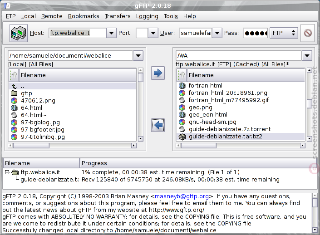Click the remote list vertical scrollbar thumb
This screenshot has height=235, width=320.
310,104
